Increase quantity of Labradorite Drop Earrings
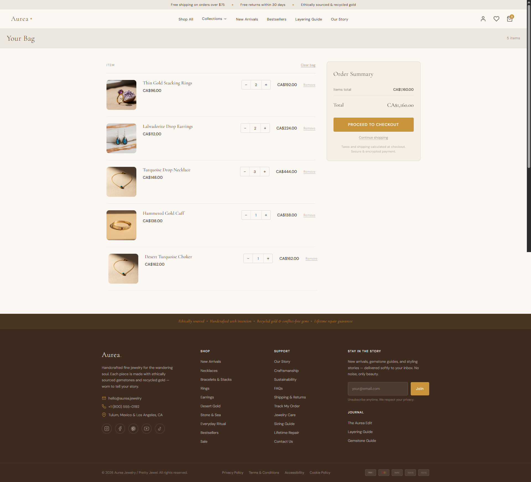The image size is (531, 482). point(265,128)
